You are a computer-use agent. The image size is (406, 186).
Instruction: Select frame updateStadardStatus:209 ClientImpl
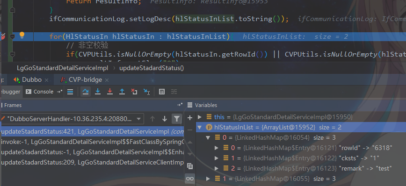tap(92, 163)
